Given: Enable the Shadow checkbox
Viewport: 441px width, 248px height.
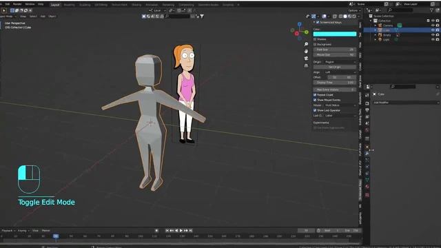Looking at the screenshot, I should [x=315, y=39].
